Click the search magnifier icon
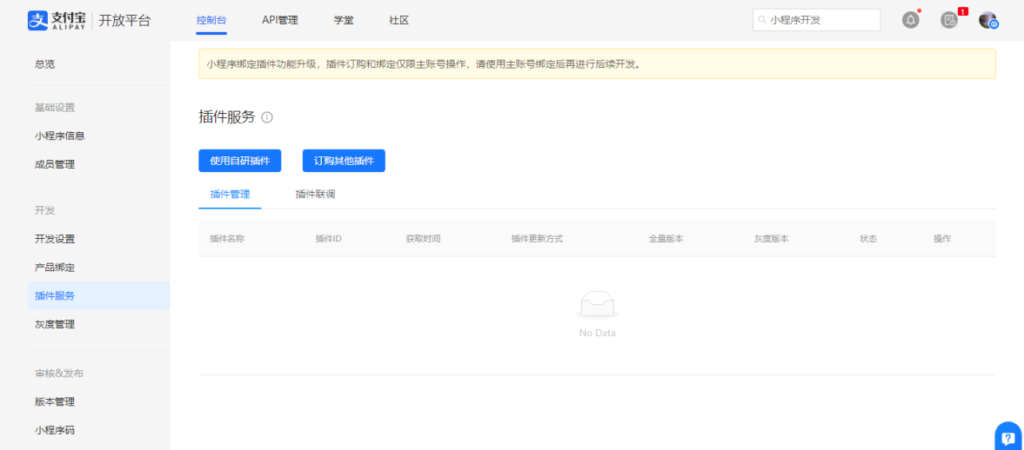Image resolution: width=1024 pixels, height=450 pixels. pos(762,20)
